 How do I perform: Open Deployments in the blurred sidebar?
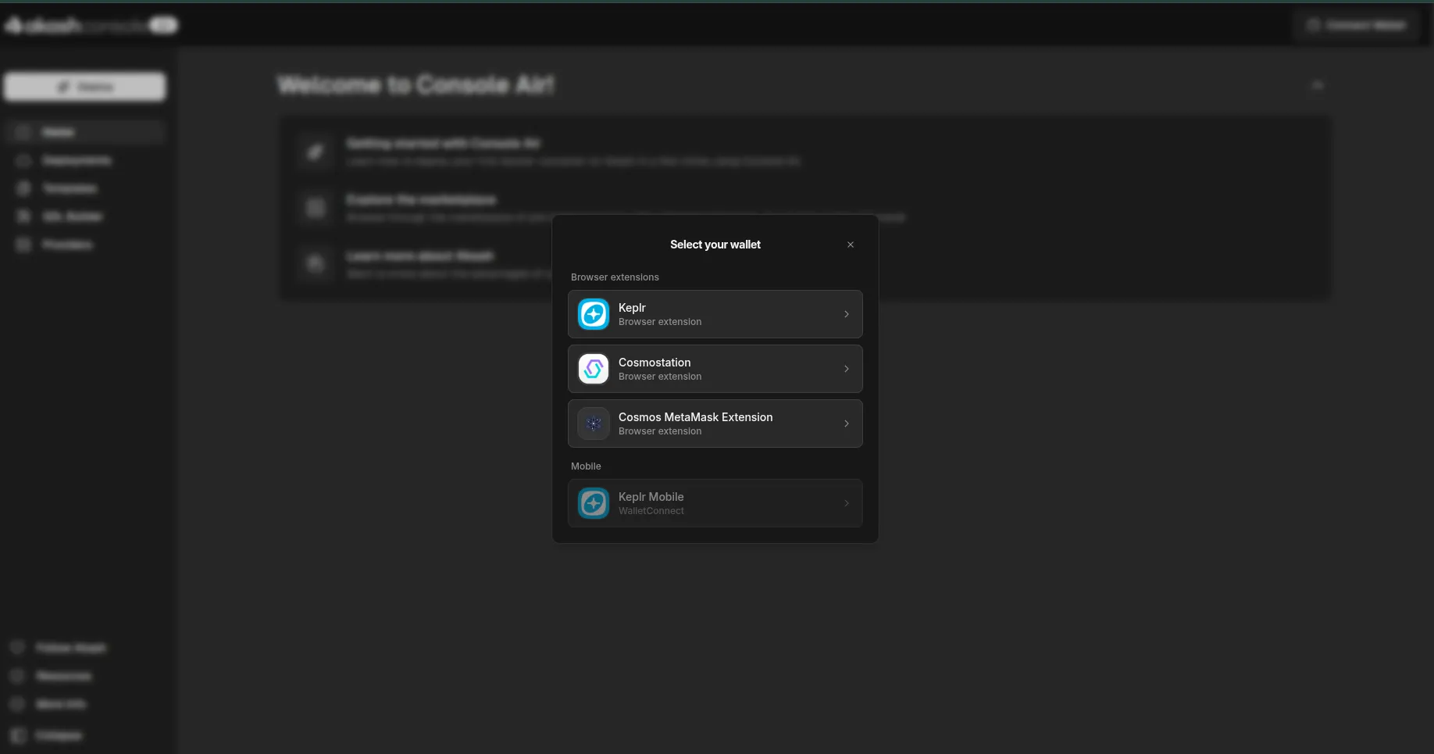point(85,160)
